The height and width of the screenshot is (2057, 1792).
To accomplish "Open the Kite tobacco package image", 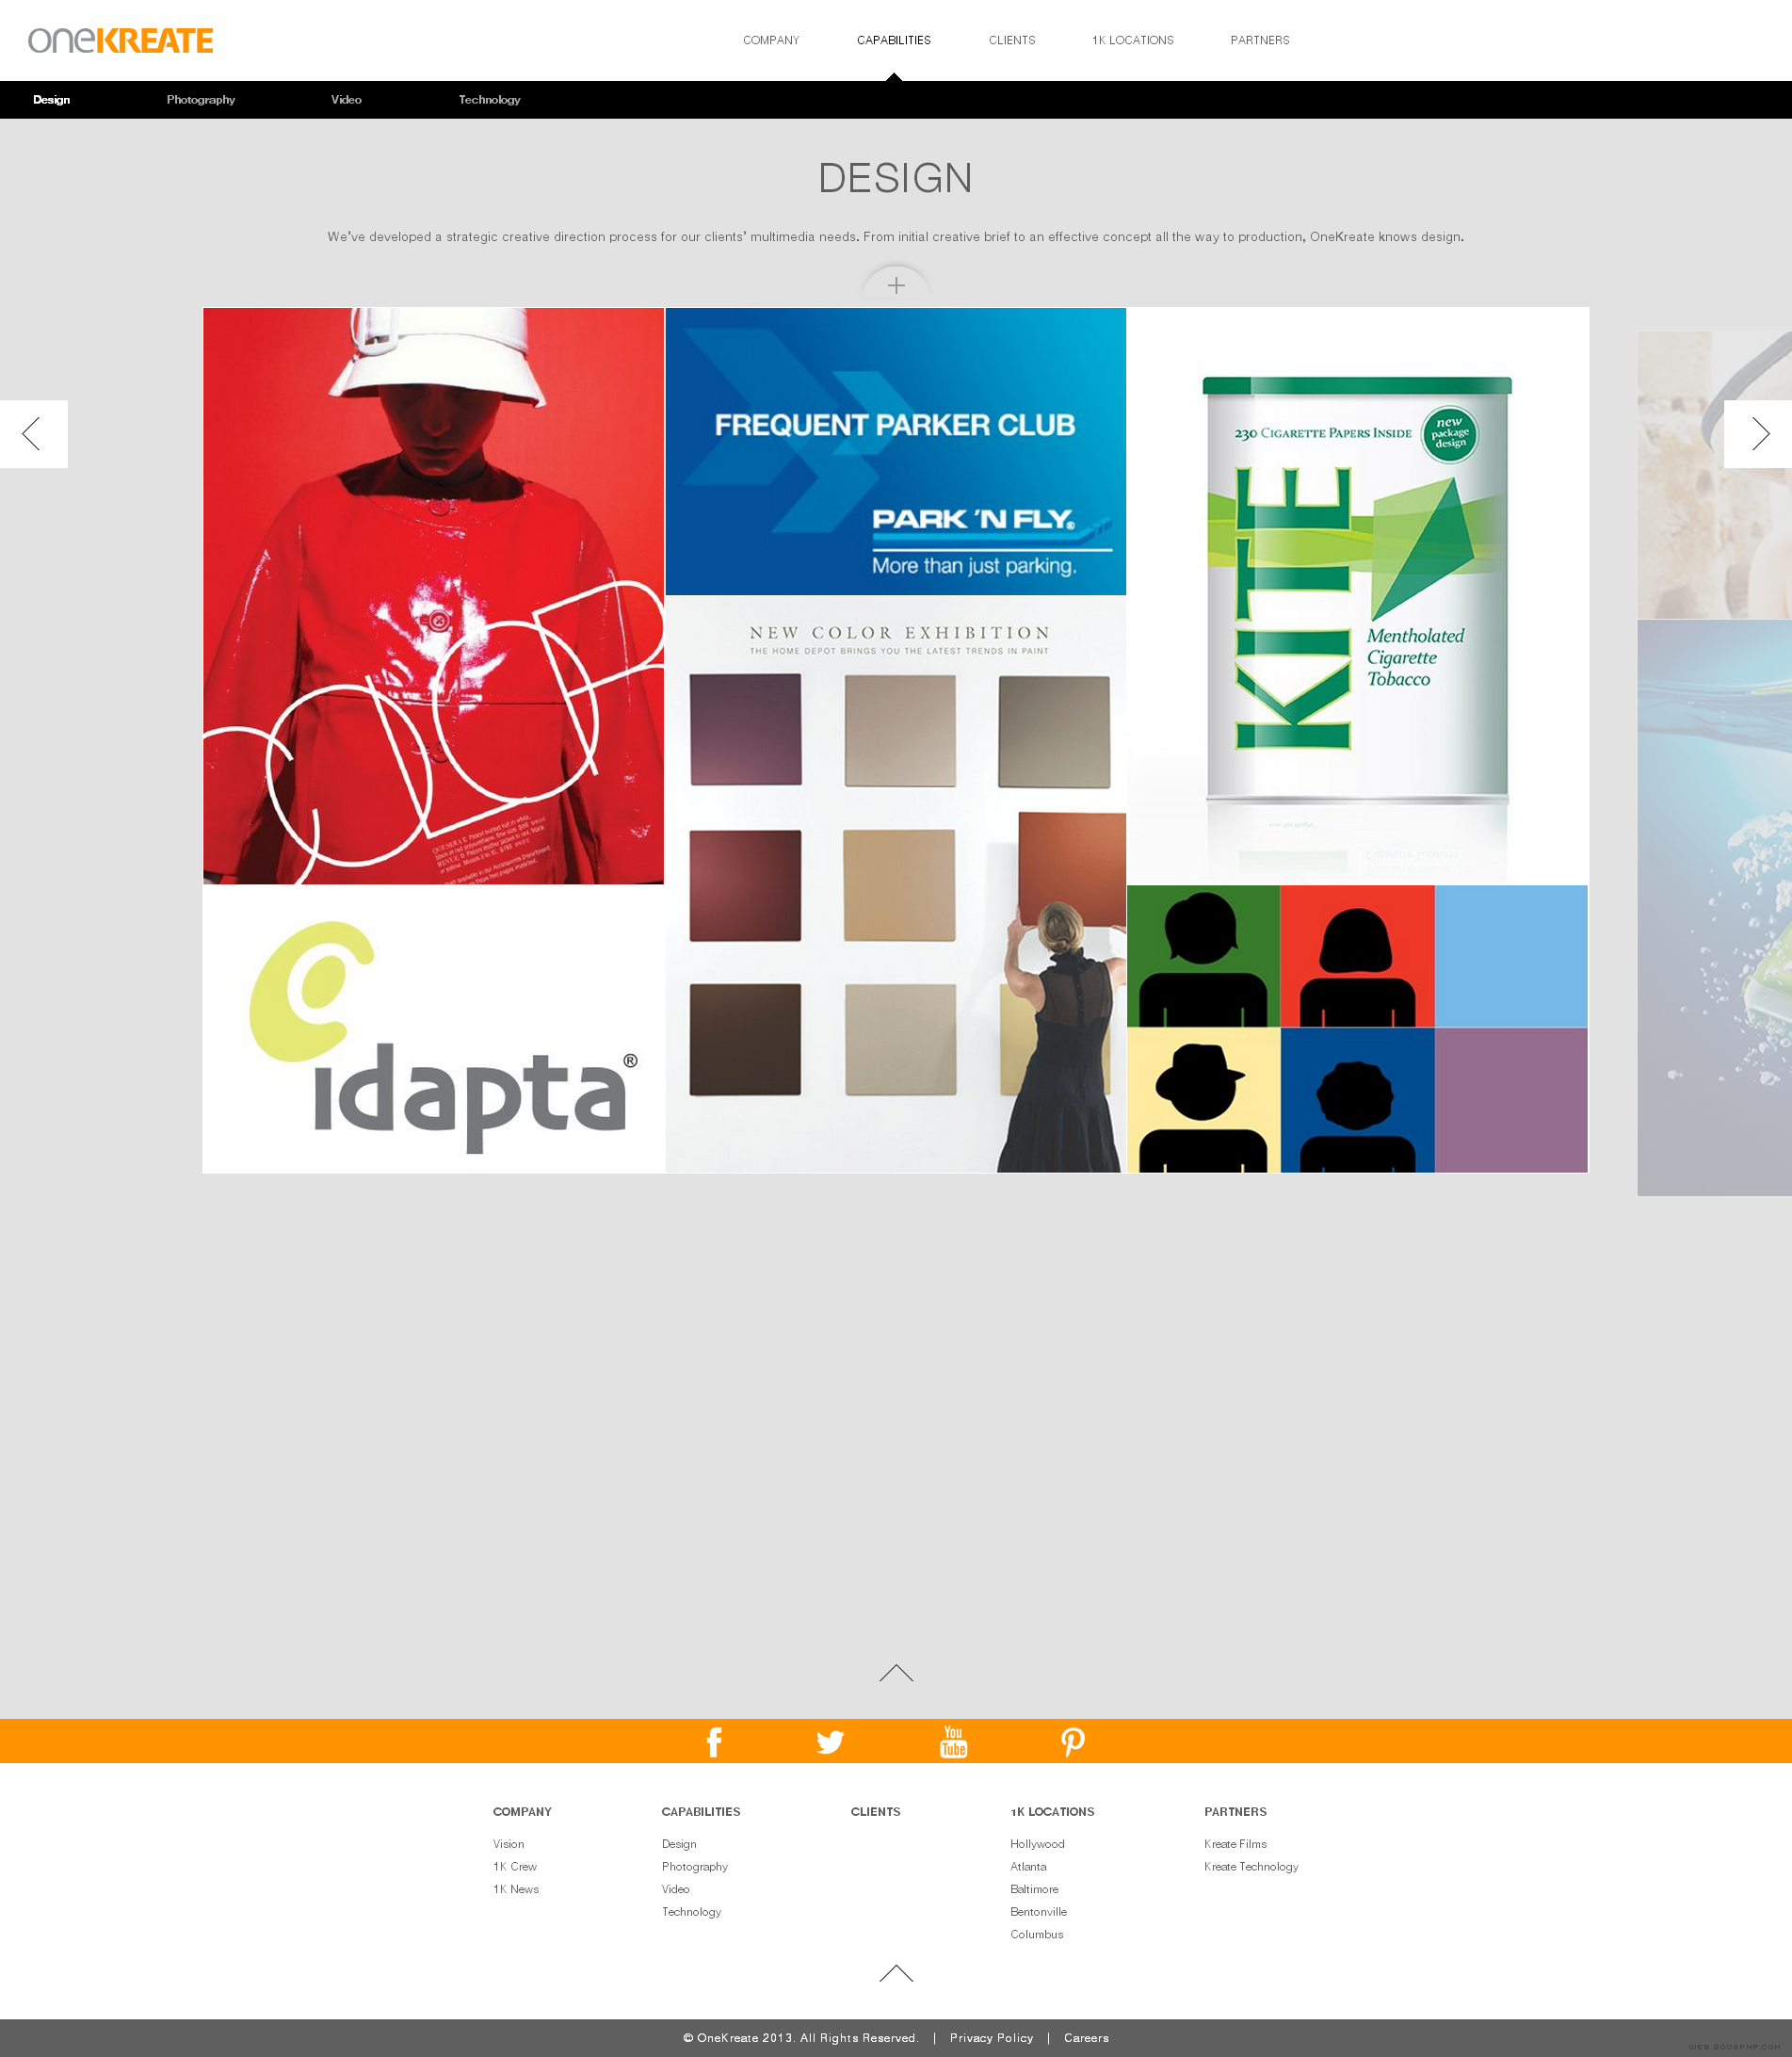I will (x=1358, y=596).
